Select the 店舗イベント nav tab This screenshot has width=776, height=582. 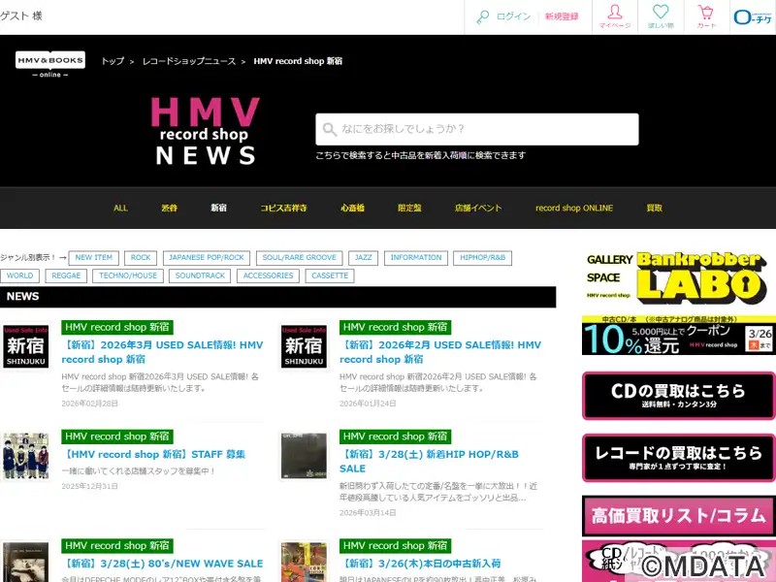478,208
